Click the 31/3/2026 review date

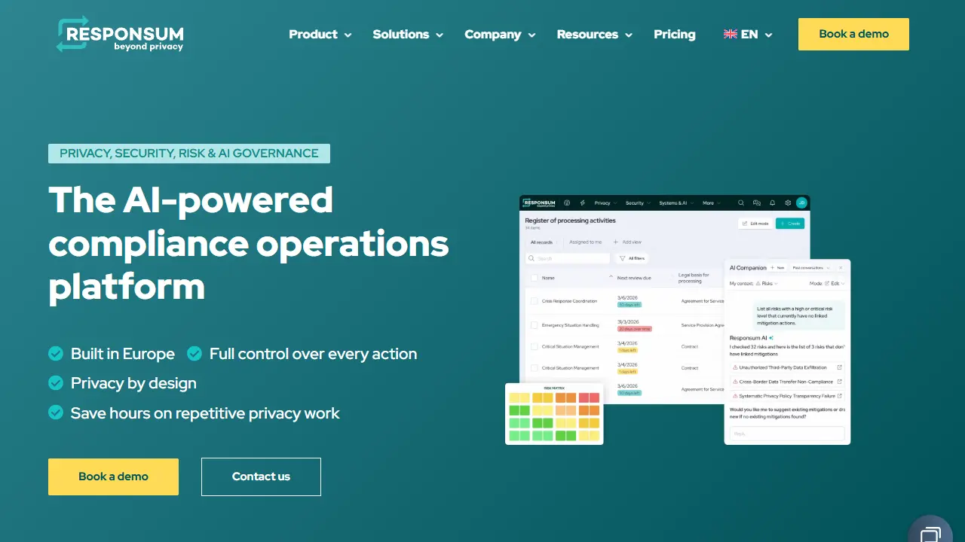pyautogui.click(x=628, y=321)
